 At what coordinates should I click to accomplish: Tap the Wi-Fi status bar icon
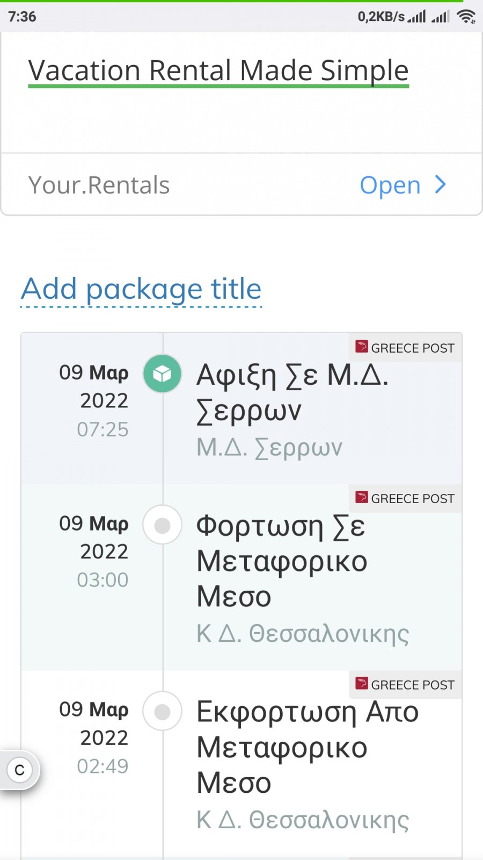[466, 17]
